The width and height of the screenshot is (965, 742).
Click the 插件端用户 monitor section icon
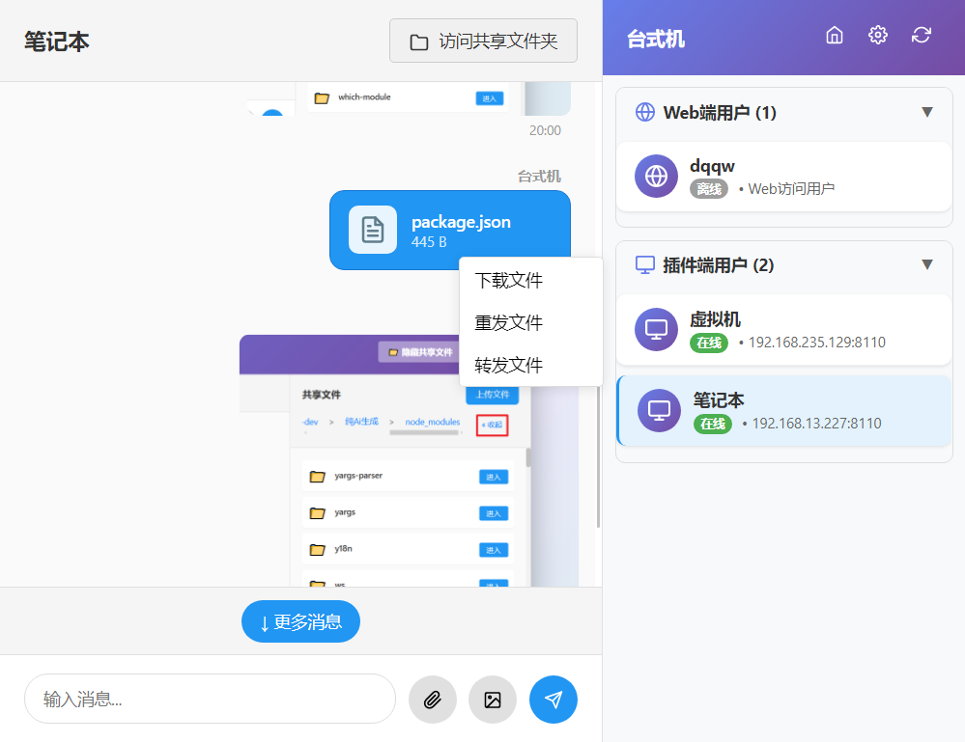tap(645, 265)
